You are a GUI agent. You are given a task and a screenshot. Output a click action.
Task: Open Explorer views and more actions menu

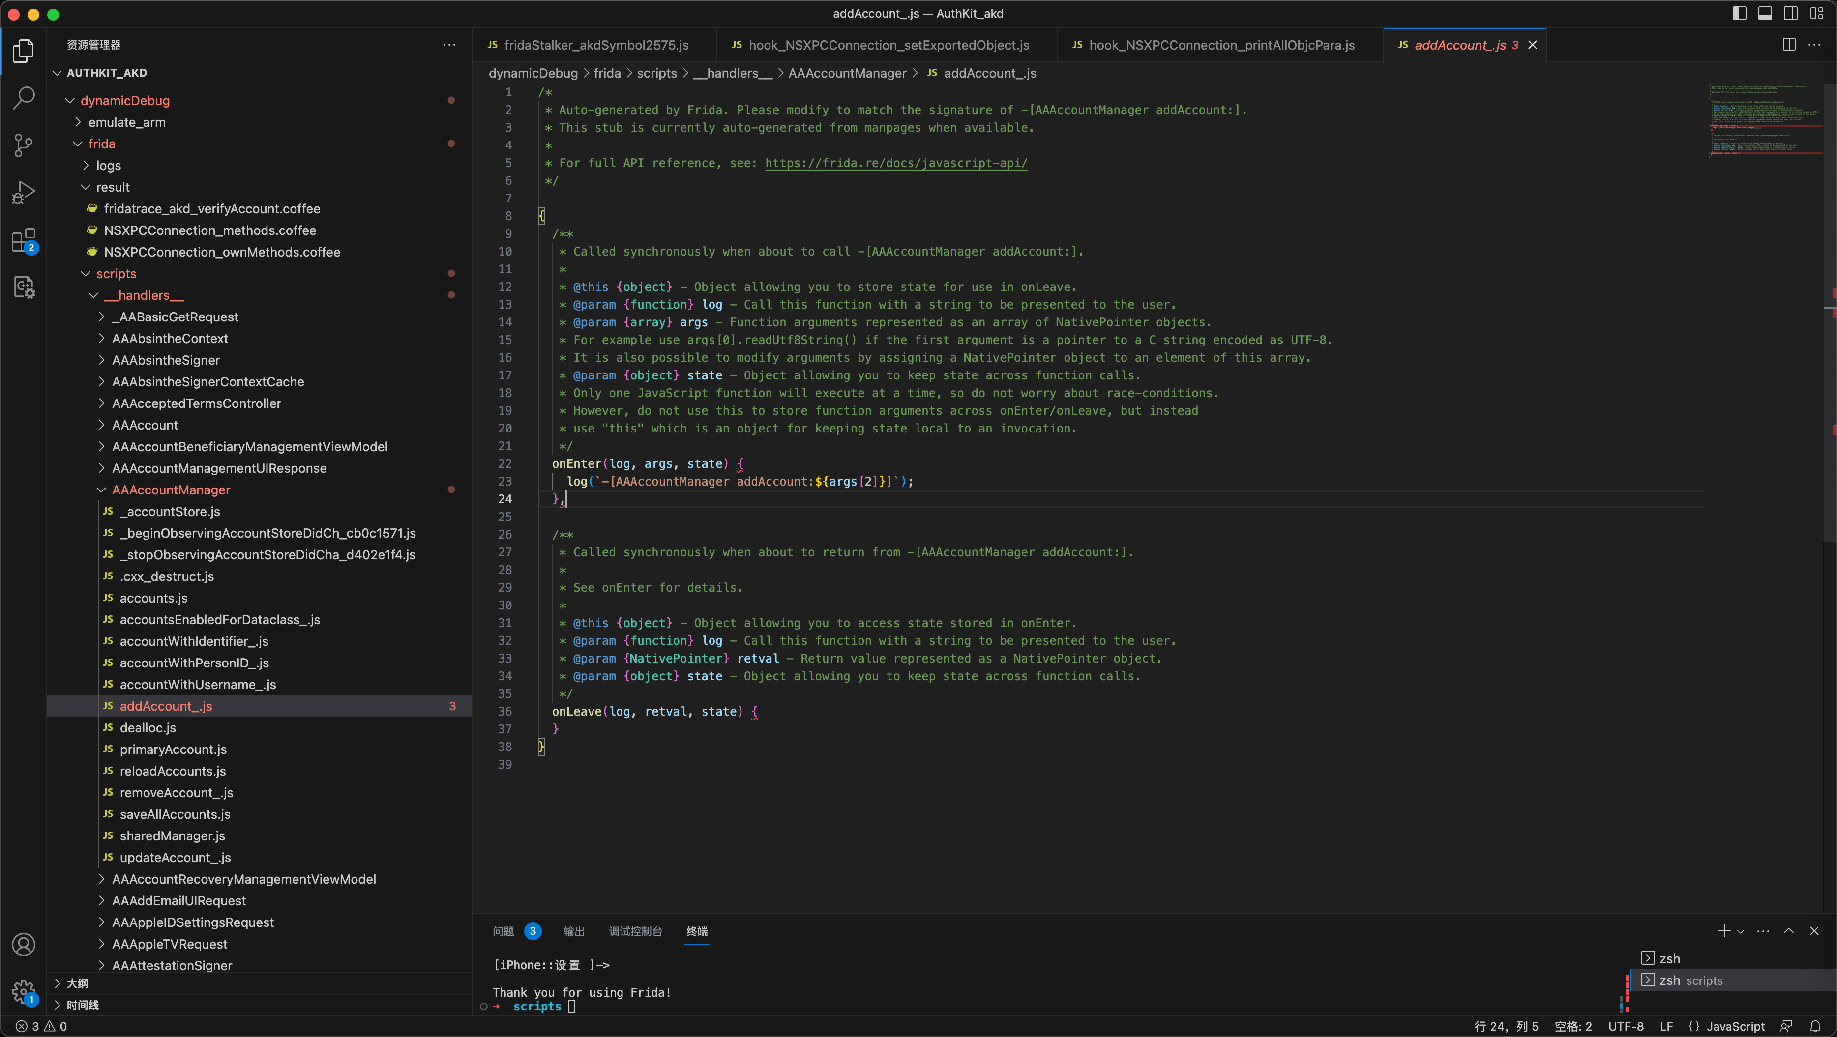click(448, 44)
